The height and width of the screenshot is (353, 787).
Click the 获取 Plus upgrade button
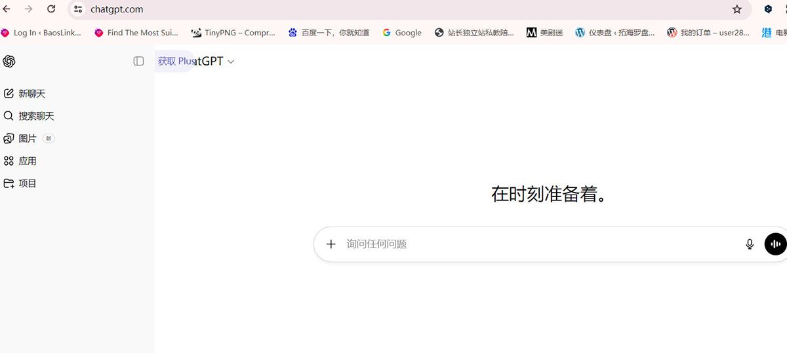point(174,61)
